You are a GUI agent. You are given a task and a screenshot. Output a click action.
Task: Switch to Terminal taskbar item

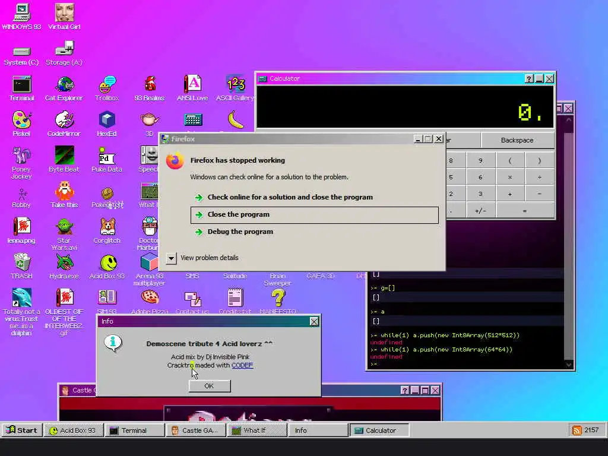point(134,430)
